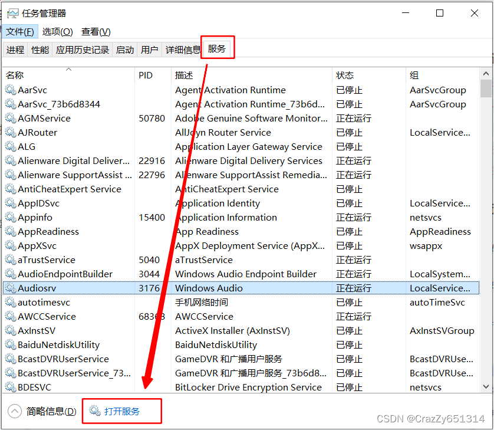The image size is (494, 430).
Task: Collapse to 简略信息 with the chevron button
Action: [15, 411]
